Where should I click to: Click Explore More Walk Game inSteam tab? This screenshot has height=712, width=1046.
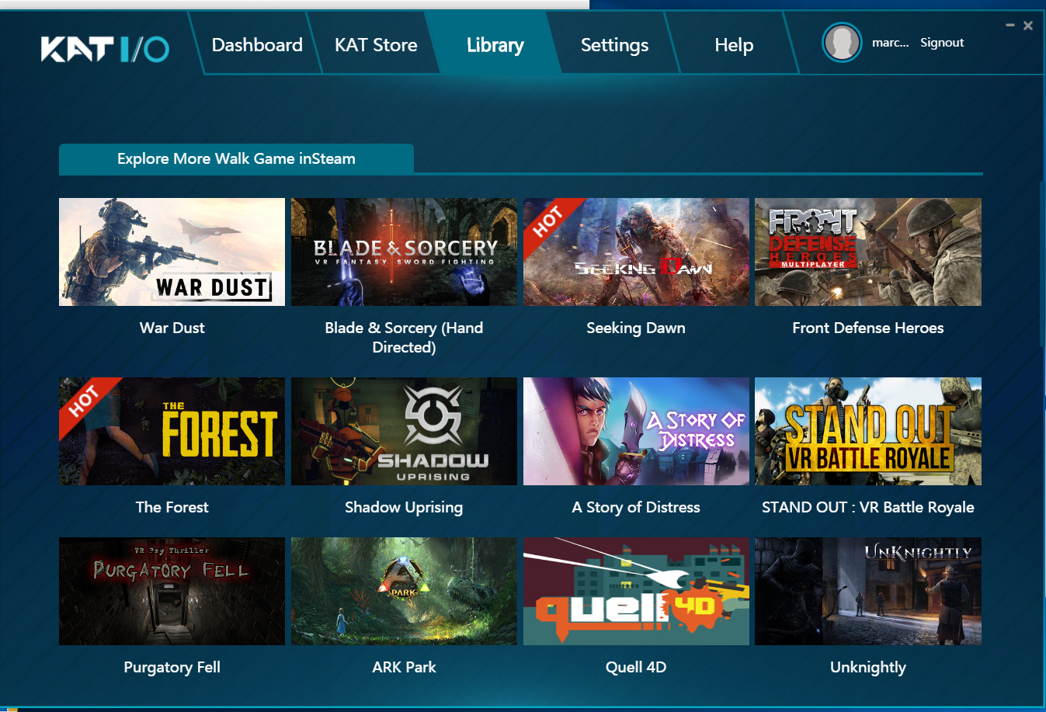click(236, 158)
